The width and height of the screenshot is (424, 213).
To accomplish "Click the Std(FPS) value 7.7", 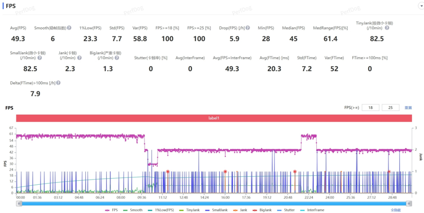I will tap(117, 39).
